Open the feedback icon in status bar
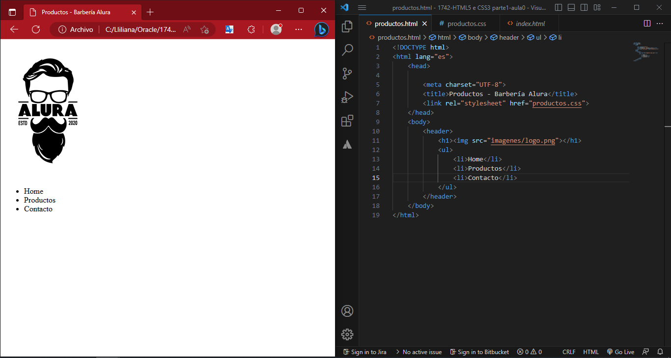The width and height of the screenshot is (671, 358). click(646, 352)
